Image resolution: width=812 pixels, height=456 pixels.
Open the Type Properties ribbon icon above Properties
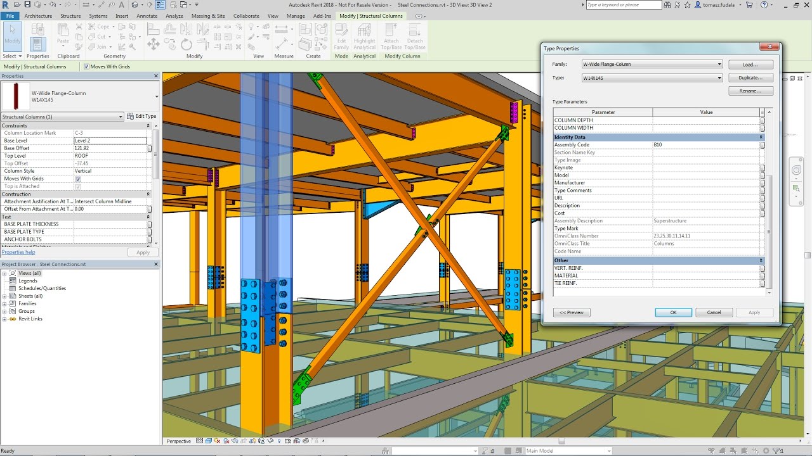pos(37,30)
